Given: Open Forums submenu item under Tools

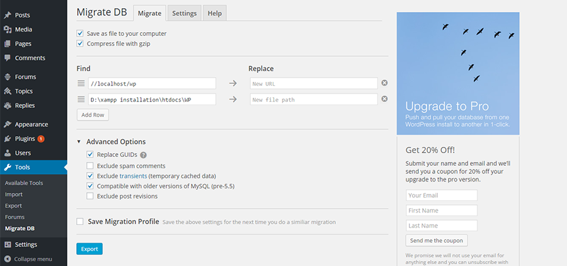Looking at the screenshot, I should [x=15, y=217].
